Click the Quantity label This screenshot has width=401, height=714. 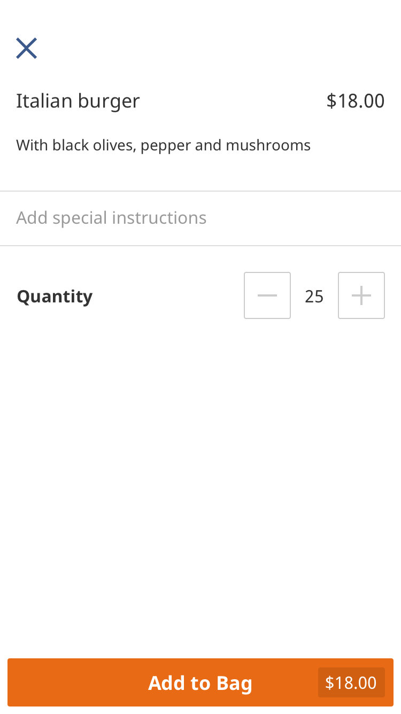[x=55, y=296]
